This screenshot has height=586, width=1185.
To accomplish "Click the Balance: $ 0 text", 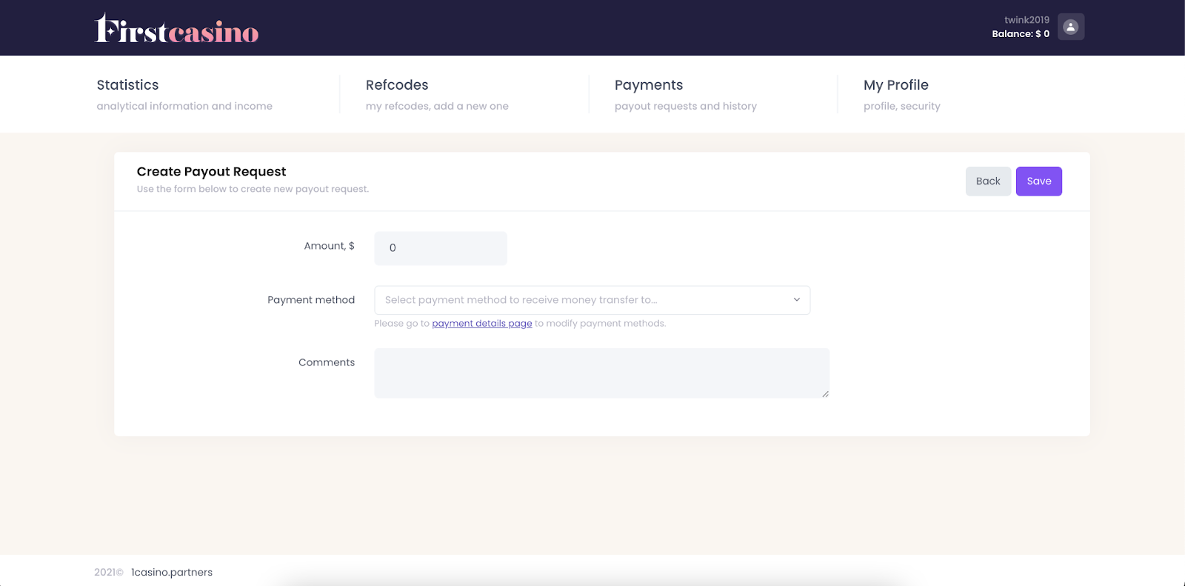I will coord(1020,34).
